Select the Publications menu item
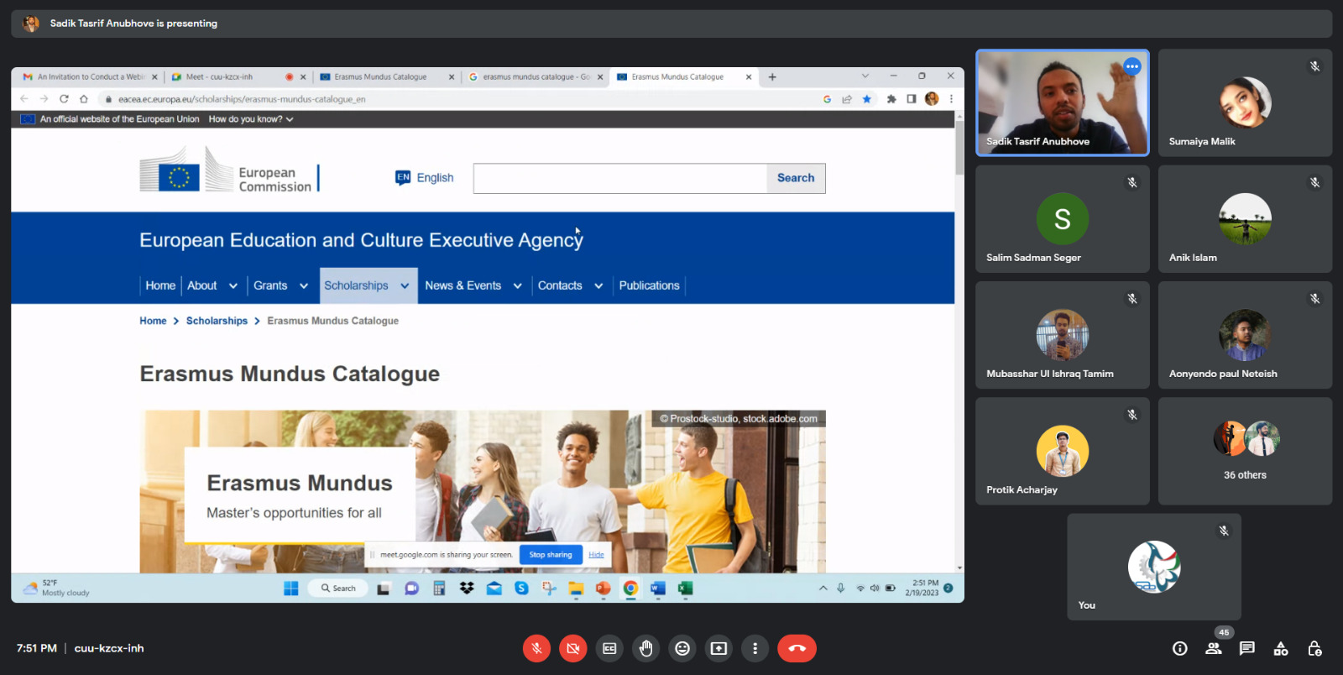1343x675 pixels. tap(649, 285)
